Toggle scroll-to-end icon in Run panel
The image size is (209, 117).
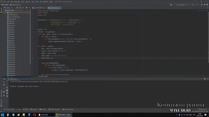7,90
